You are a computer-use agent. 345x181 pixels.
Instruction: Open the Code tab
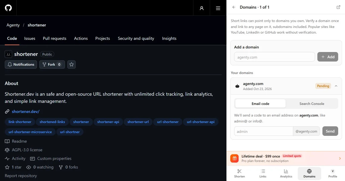(12, 38)
